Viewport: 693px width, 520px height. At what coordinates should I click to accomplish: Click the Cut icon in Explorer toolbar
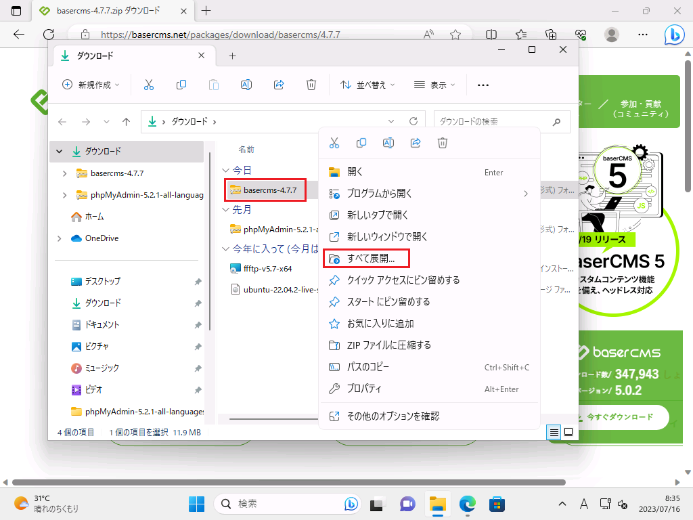coord(149,85)
